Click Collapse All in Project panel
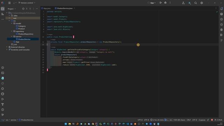 (30, 9)
